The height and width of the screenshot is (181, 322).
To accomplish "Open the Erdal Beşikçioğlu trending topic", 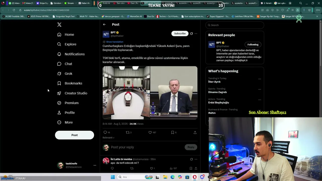I will (x=219, y=103).
